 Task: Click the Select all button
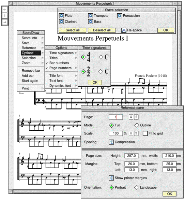pos(73,30)
